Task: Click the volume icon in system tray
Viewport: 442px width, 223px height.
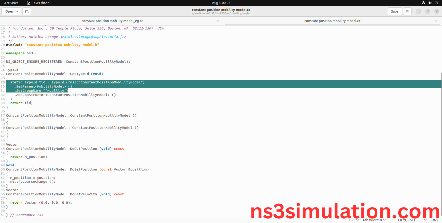Action: [430, 3]
